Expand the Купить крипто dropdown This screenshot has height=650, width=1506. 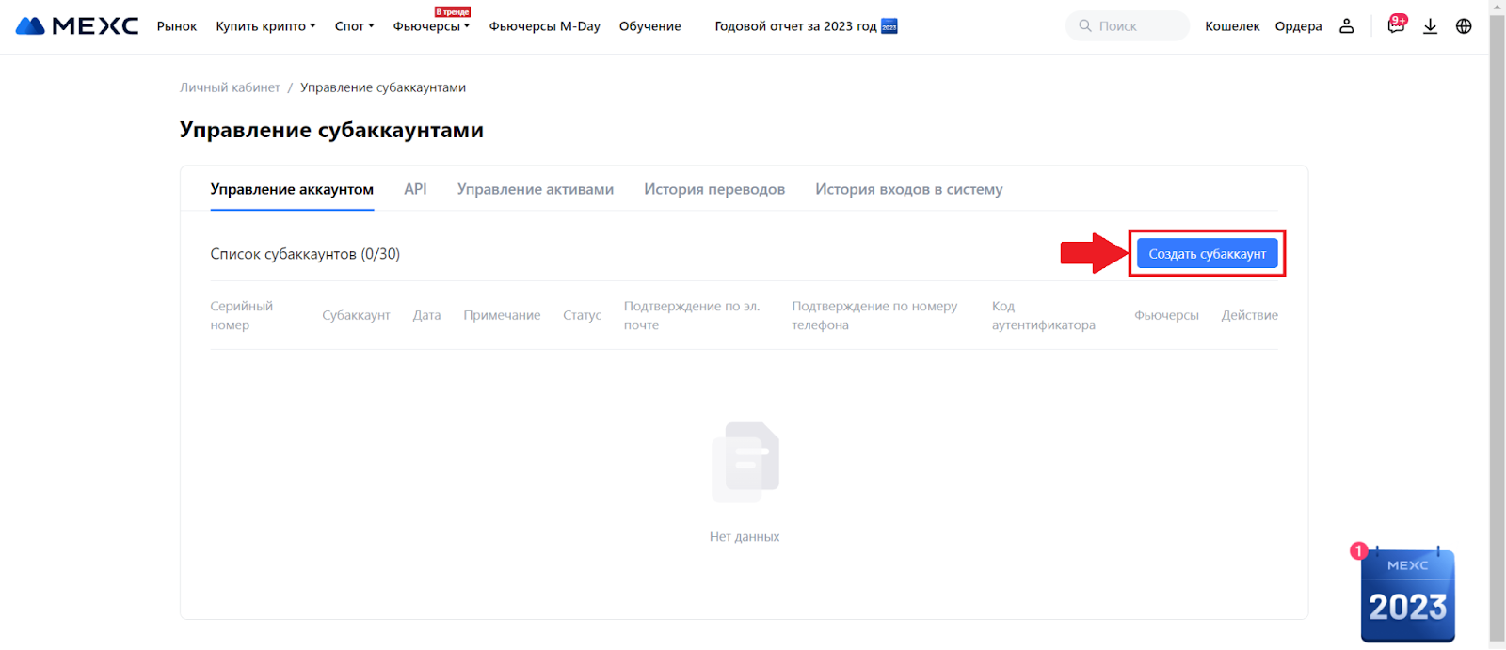pos(265,26)
